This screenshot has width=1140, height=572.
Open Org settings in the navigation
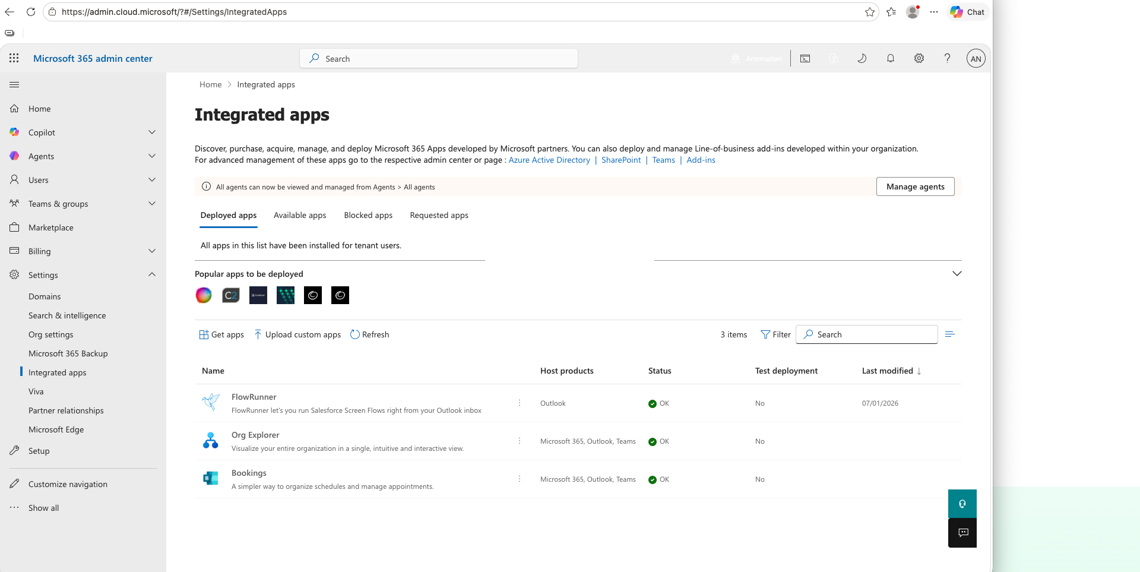tap(51, 334)
